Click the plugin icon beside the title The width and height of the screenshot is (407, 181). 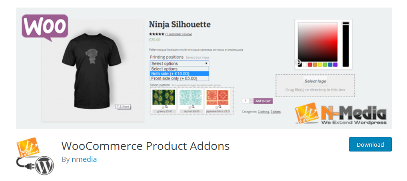[x=35, y=156]
